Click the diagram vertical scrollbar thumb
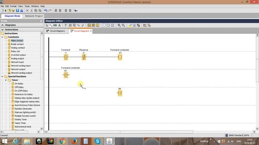The height and width of the screenshot is (145, 259). [x=257, y=59]
